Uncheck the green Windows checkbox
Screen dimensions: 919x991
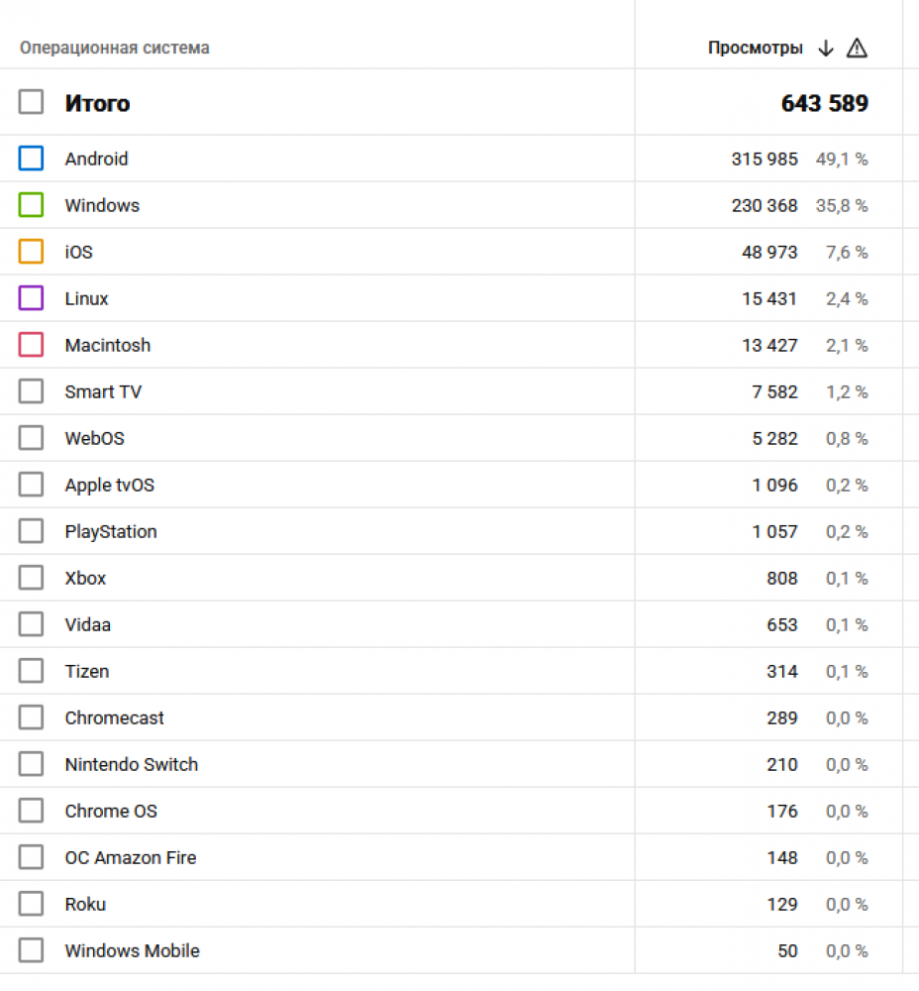click(32, 205)
